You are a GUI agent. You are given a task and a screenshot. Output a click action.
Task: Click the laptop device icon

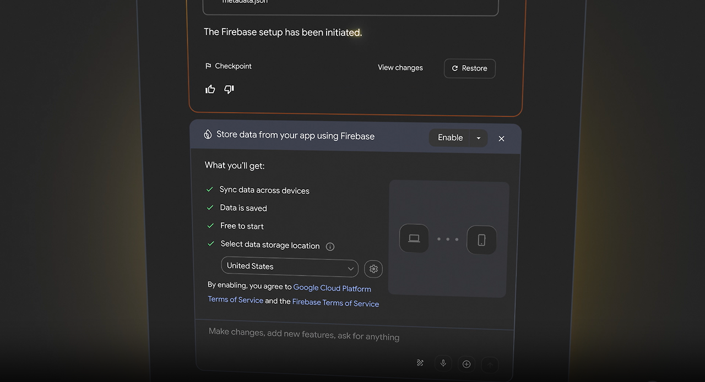tap(414, 238)
